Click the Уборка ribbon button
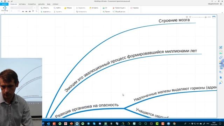This screenshot has width=224, height=126. [x=68, y=8]
